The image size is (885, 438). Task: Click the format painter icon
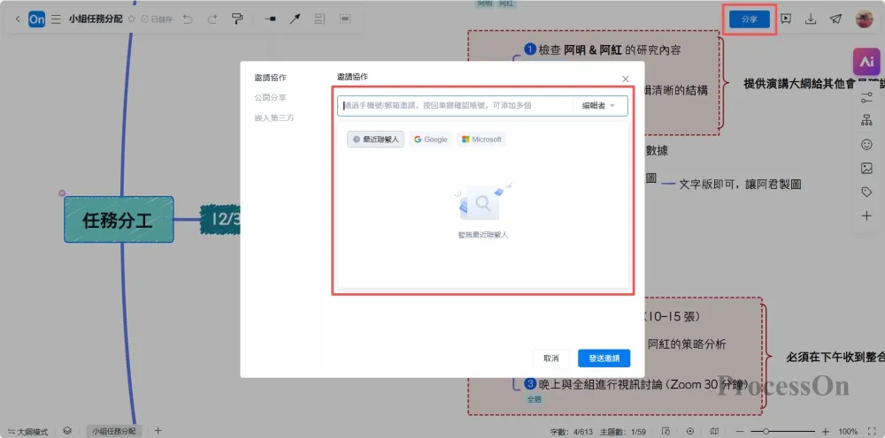(236, 19)
